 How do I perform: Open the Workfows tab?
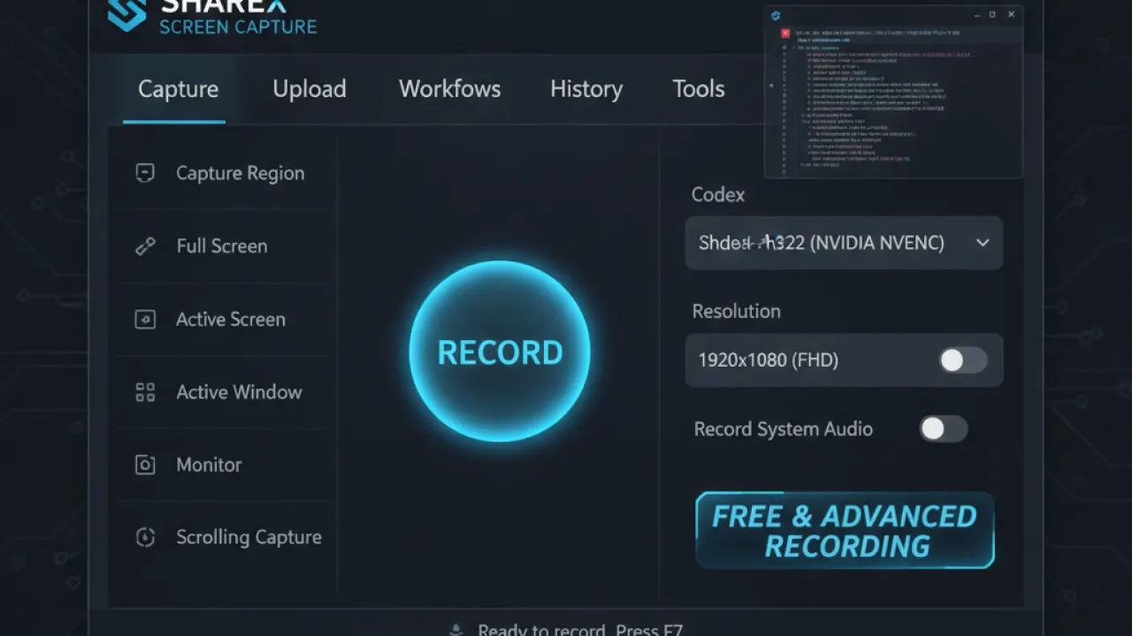coord(449,89)
